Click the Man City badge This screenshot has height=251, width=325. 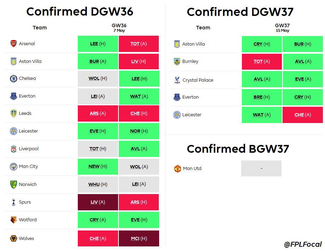point(13,167)
